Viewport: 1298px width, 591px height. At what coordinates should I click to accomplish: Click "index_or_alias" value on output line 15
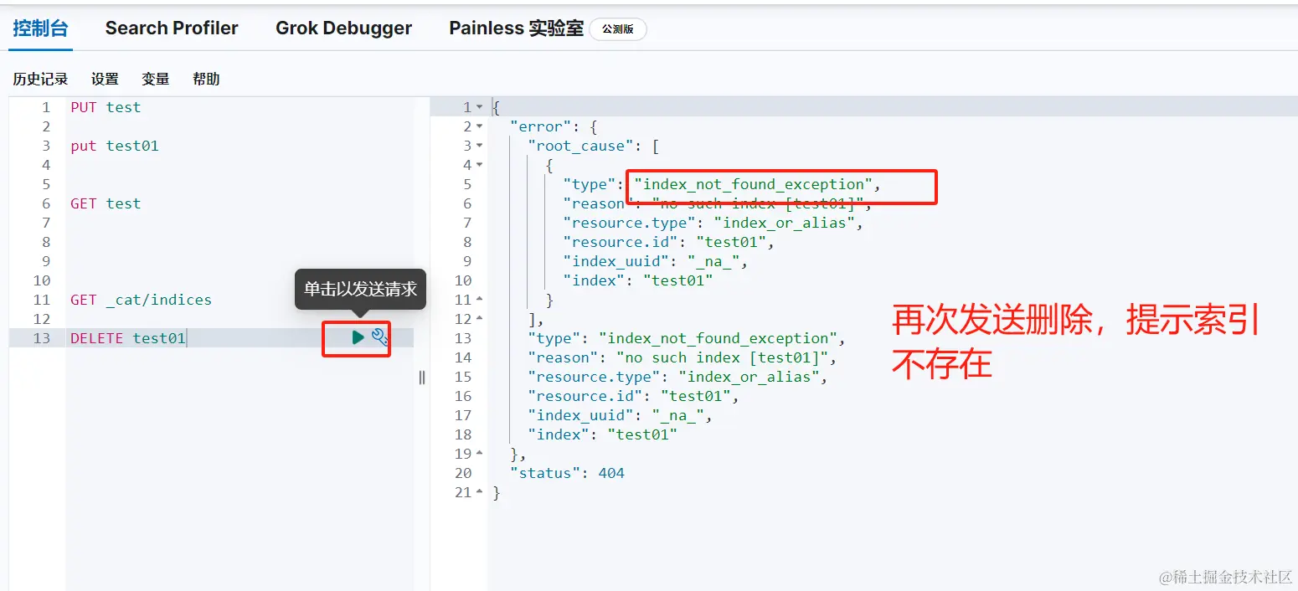click(749, 377)
